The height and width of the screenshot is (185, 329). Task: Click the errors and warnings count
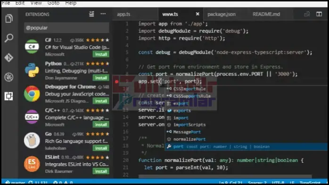tap(63, 183)
